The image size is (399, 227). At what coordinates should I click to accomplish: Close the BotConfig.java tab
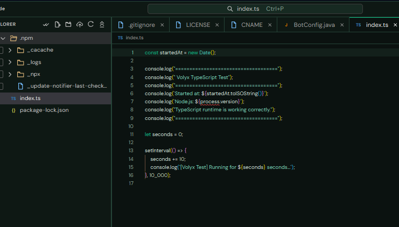342,25
